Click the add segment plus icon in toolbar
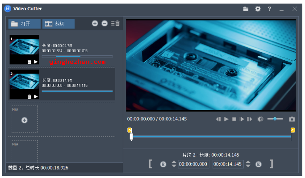This screenshot has height=178, width=305. pyautogui.click(x=95, y=24)
